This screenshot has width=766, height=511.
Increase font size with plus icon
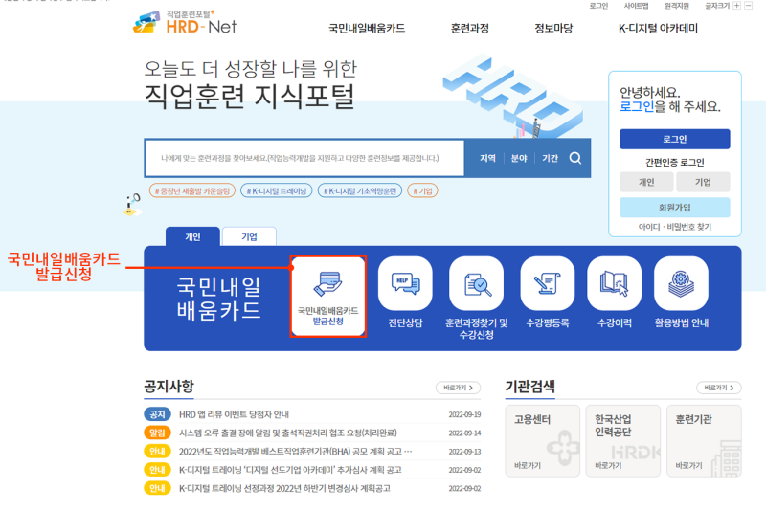[x=736, y=6]
